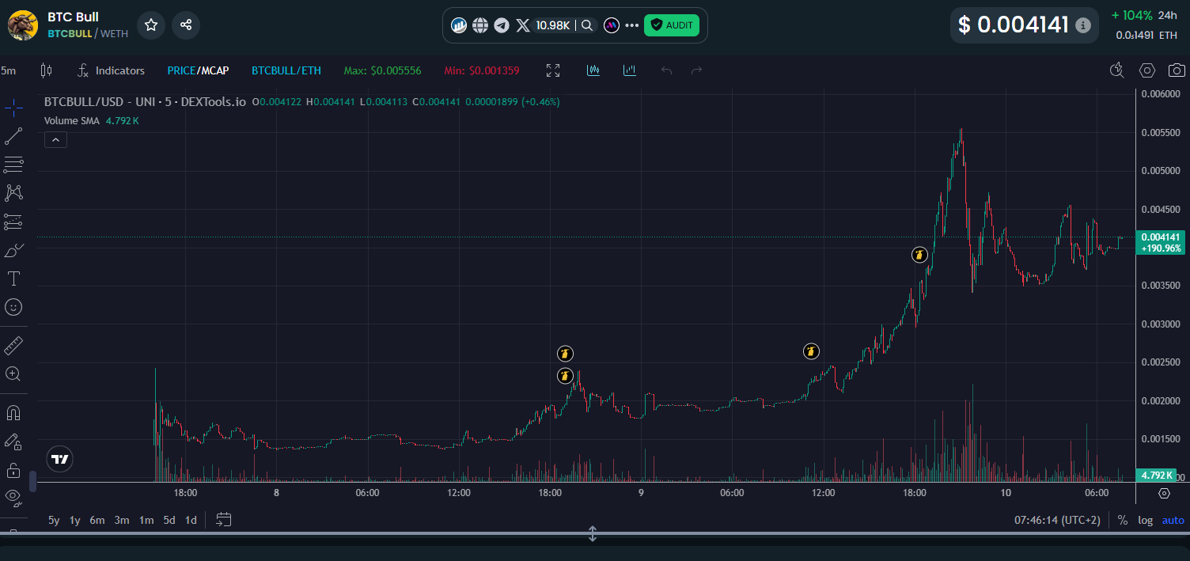
Task: Toggle hide all drawings eye icon
Action: [x=13, y=497]
